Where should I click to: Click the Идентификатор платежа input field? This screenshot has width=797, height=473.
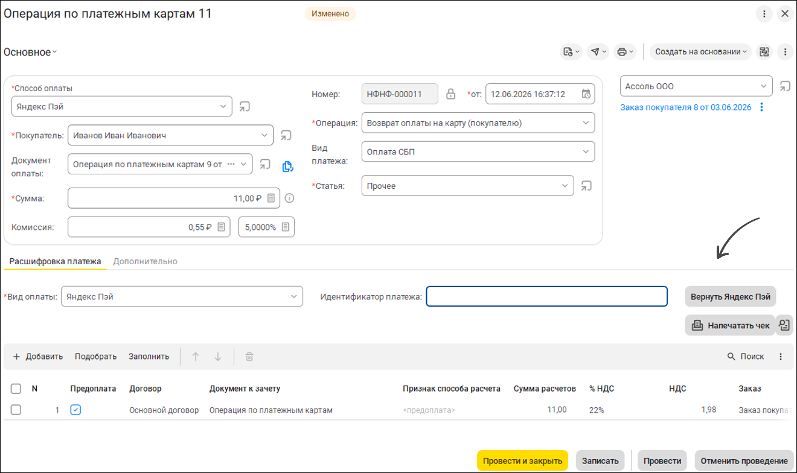[546, 297]
